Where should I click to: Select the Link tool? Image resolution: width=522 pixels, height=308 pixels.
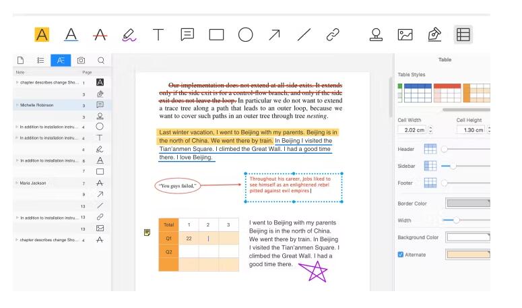[x=333, y=34]
